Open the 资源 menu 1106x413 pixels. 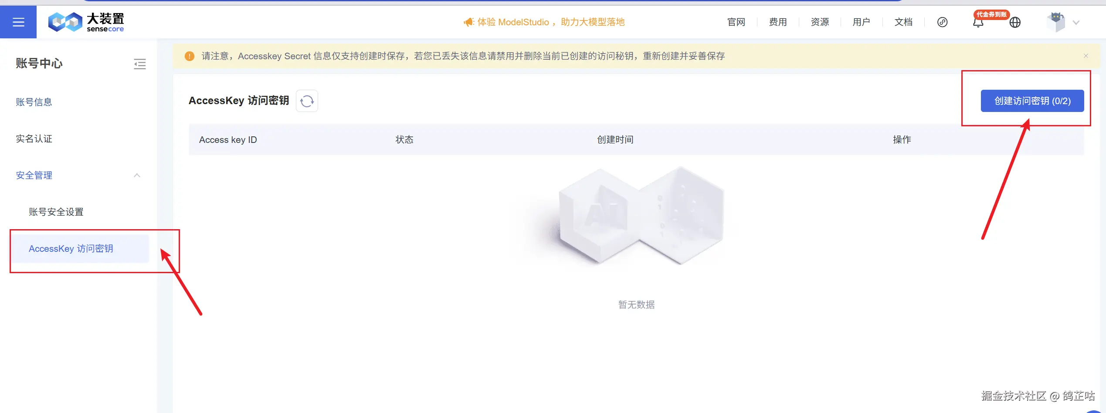[x=820, y=22]
